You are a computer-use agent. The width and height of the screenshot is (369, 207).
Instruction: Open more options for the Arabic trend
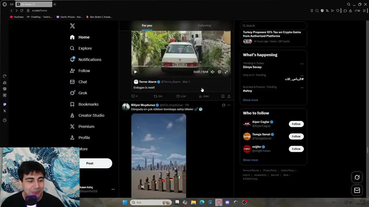click(302, 76)
